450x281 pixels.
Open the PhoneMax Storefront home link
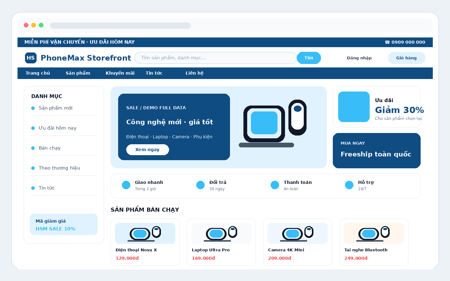coord(86,58)
